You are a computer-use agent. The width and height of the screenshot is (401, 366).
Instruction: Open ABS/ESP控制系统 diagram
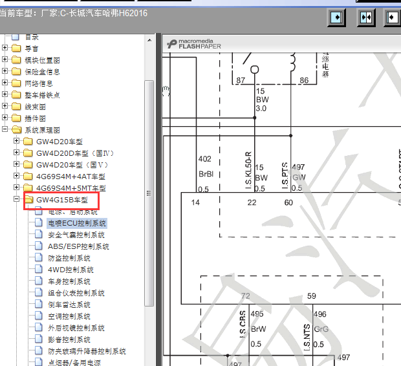coord(78,246)
